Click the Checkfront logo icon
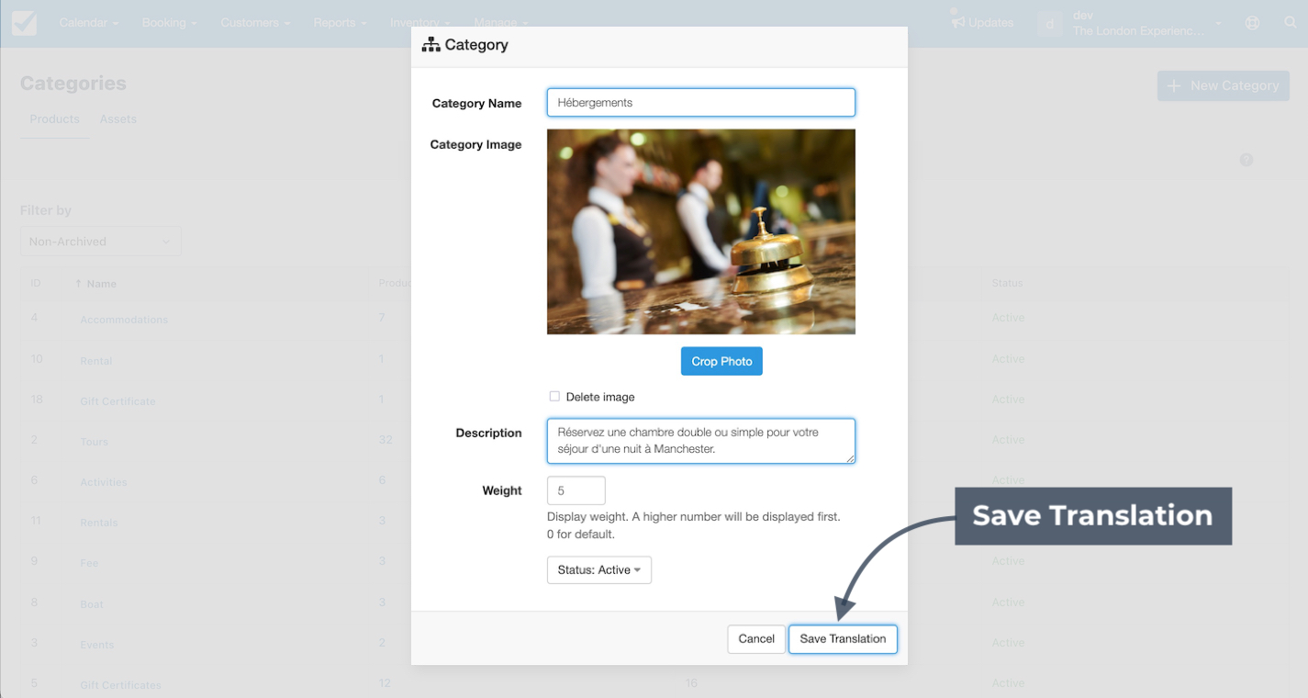Viewport: 1308px width, 698px height. tap(25, 23)
